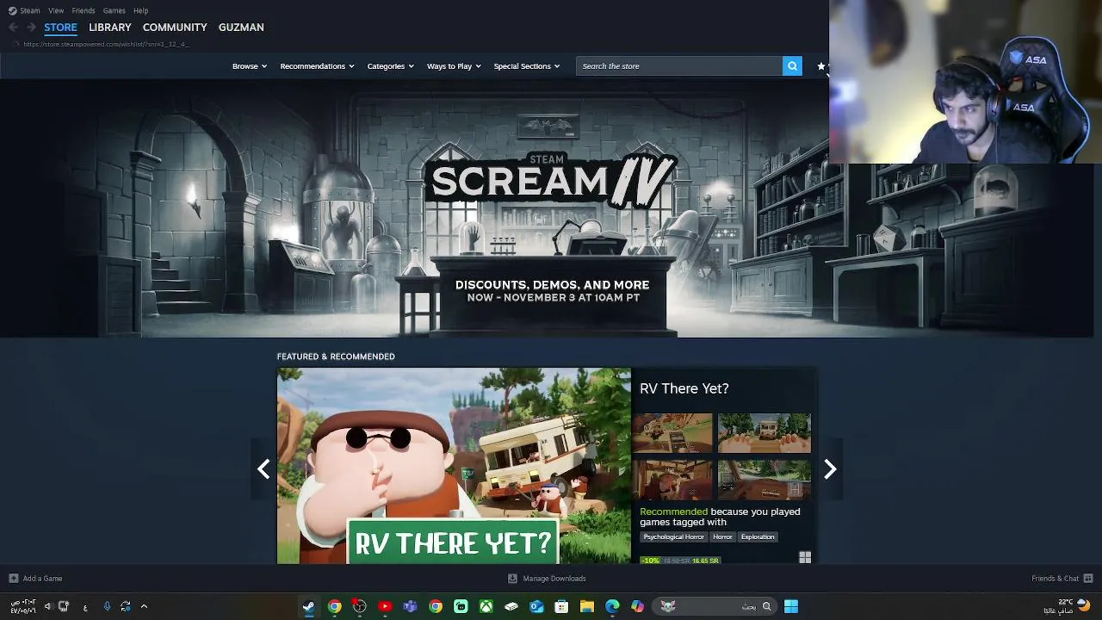Open RV There Yet? main capsule image
The width and height of the screenshot is (1102, 620).
(x=454, y=466)
